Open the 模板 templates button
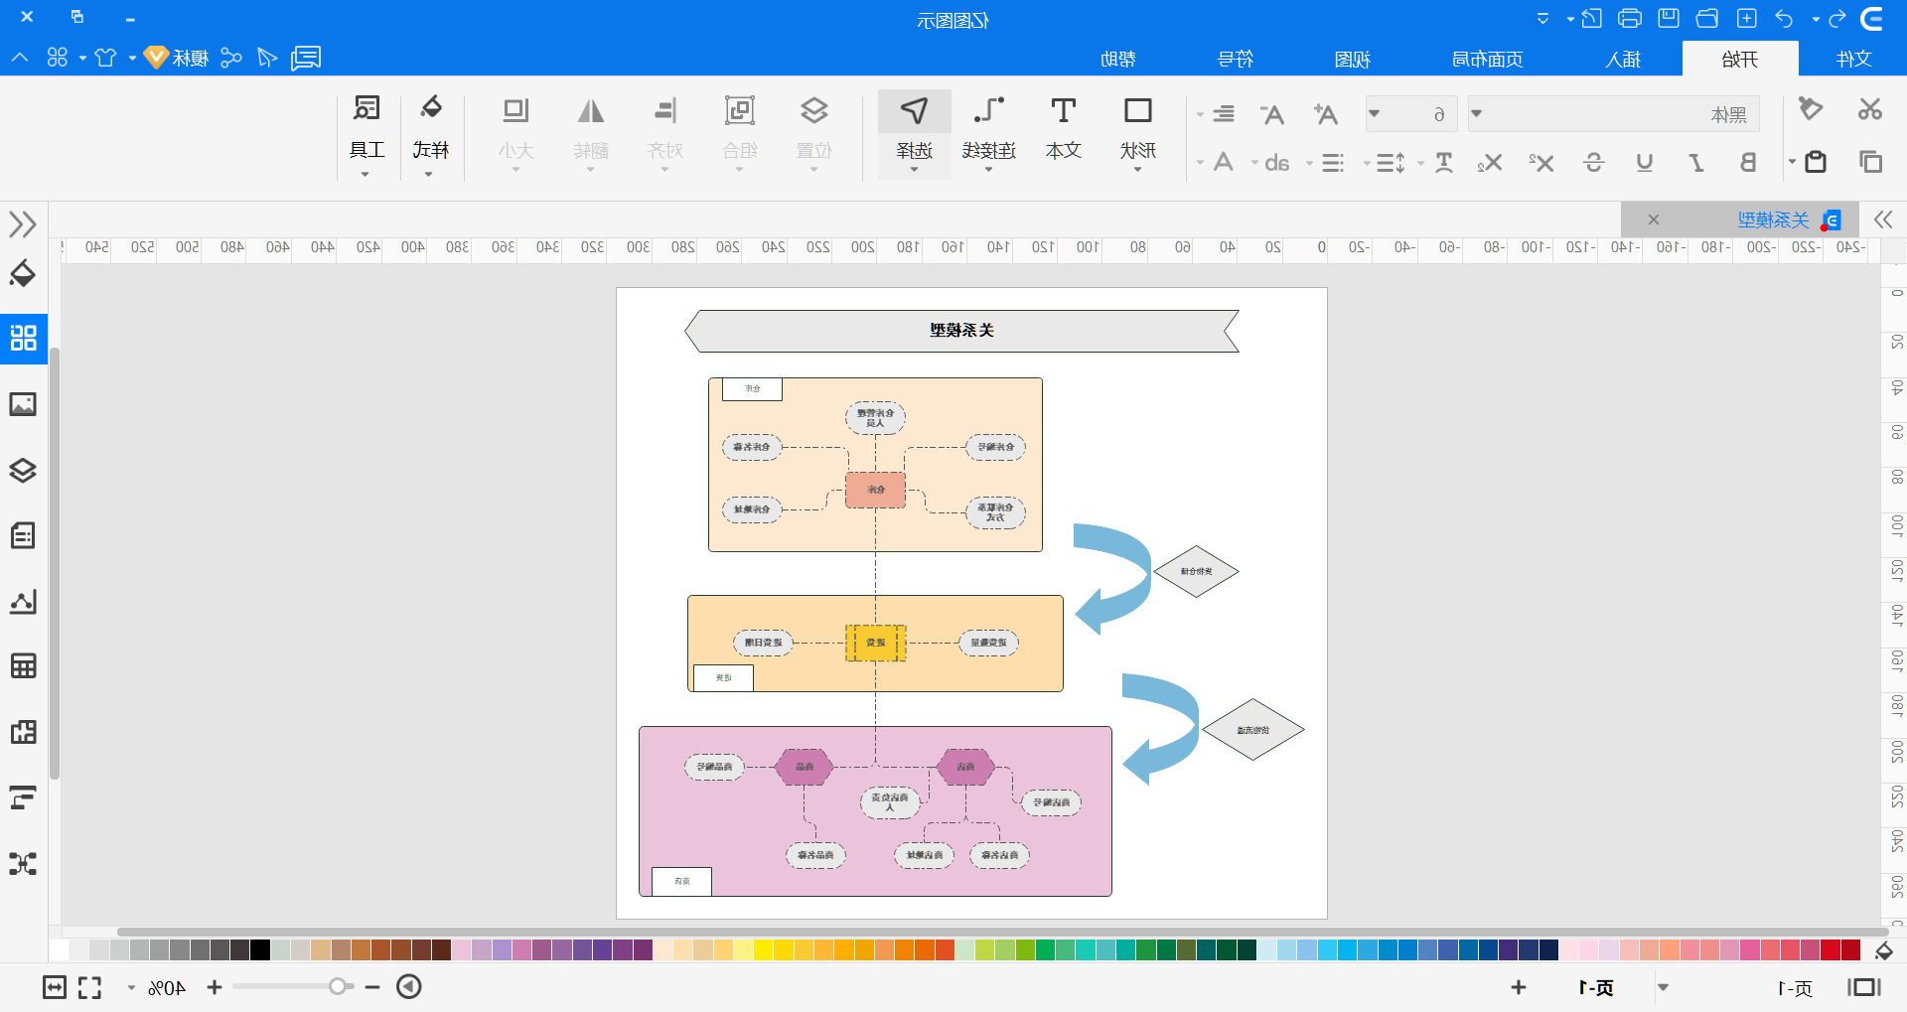The image size is (1907, 1012). click(177, 58)
